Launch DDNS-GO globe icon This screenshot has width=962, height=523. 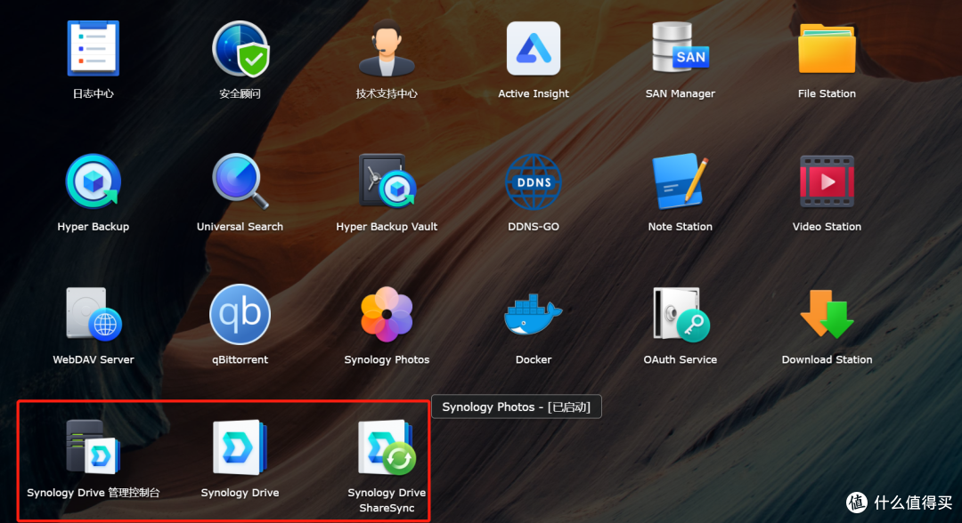(534, 181)
